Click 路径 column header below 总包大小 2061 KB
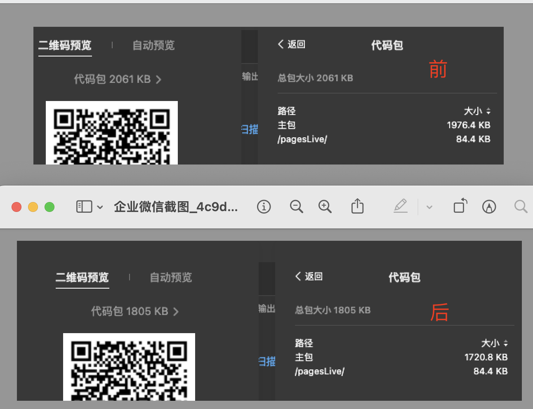This screenshot has width=533, height=409. (287, 111)
